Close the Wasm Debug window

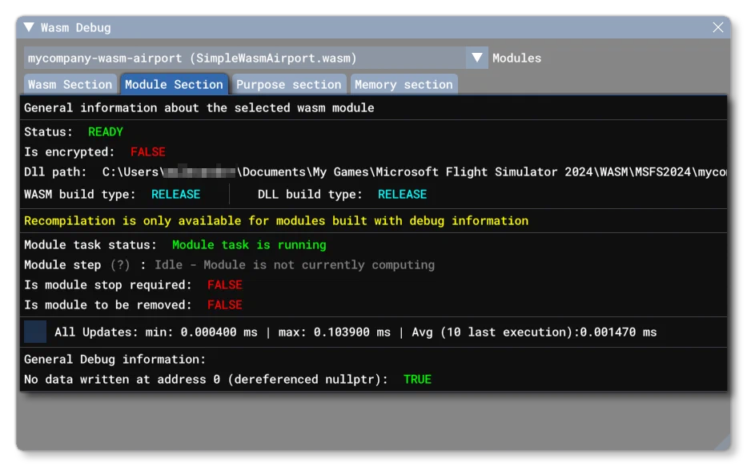tap(718, 27)
